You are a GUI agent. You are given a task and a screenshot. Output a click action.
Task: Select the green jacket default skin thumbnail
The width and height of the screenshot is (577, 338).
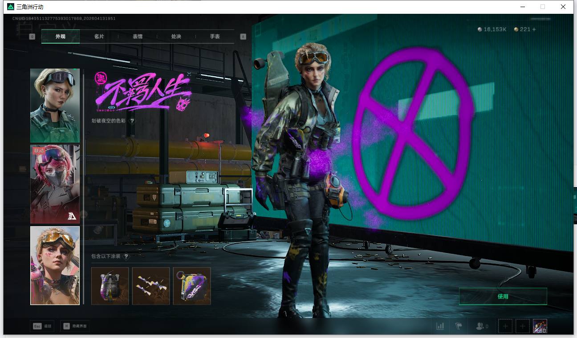pos(55,106)
